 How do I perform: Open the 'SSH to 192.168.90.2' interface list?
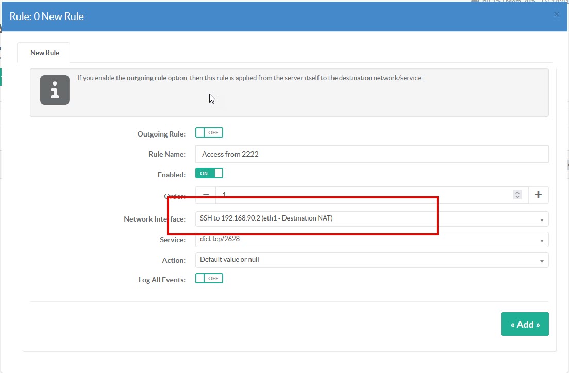[361, 218]
